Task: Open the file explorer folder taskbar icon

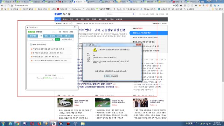Action: pyautogui.click(x=83, y=124)
